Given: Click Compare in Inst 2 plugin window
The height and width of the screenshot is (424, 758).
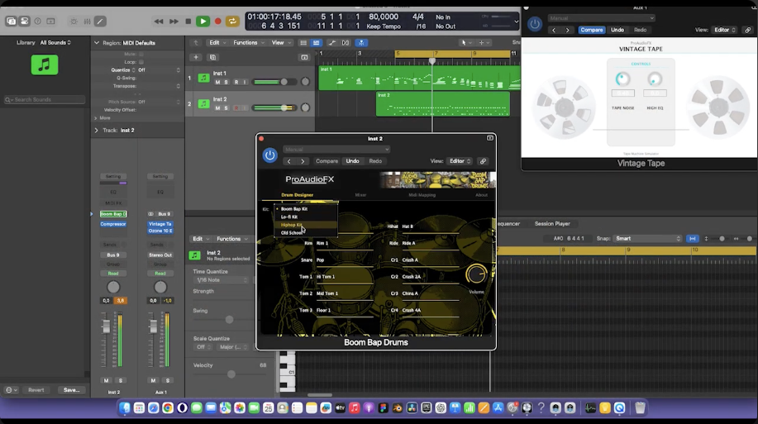Looking at the screenshot, I should point(327,161).
